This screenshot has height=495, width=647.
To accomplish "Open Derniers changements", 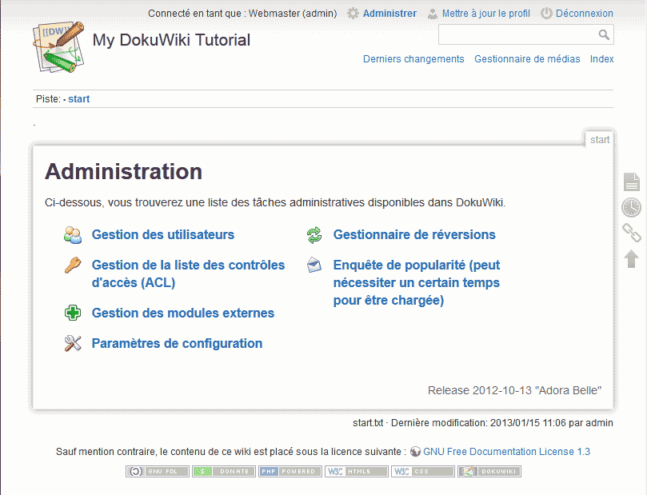I will 413,59.
